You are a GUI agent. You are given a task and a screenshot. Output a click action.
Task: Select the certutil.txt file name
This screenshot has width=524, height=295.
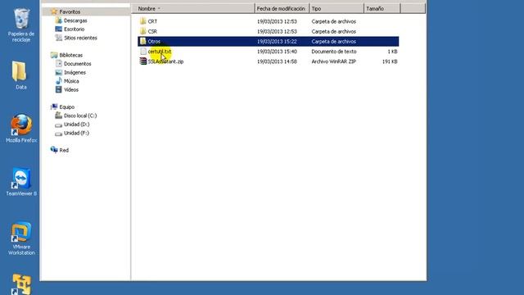click(x=160, y=51)
